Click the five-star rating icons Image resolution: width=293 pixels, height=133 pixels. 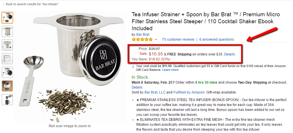click(x=142, y=39)
